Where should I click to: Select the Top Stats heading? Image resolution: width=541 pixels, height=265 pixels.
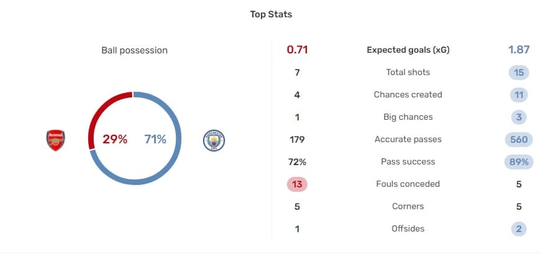click(x=271, y=14)
